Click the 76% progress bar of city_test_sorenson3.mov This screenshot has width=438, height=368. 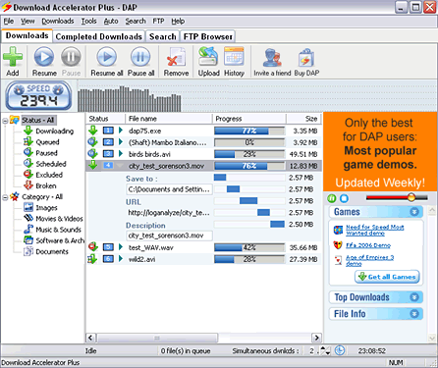(249, 166)
